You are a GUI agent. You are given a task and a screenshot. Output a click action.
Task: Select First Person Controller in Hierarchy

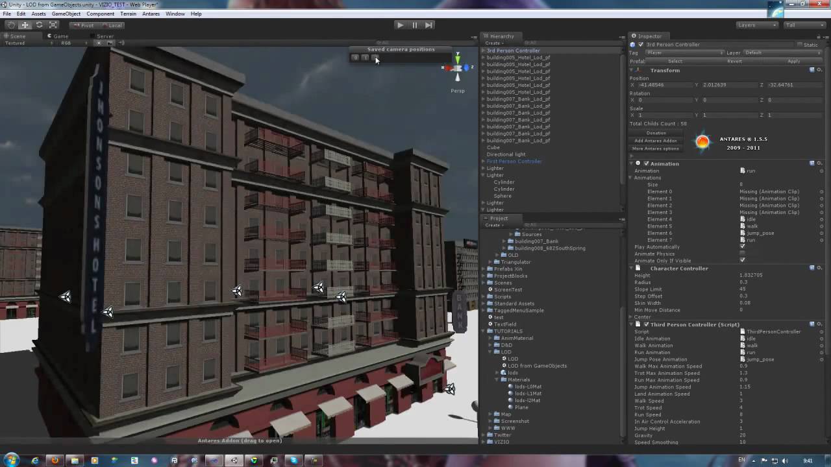[x=514, y=161]
